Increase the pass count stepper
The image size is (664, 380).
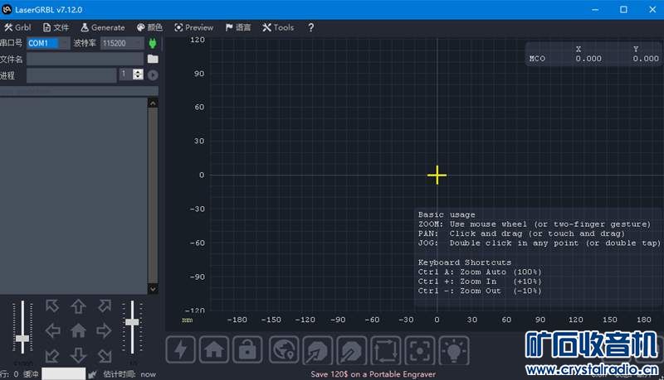tap(138, 72)
